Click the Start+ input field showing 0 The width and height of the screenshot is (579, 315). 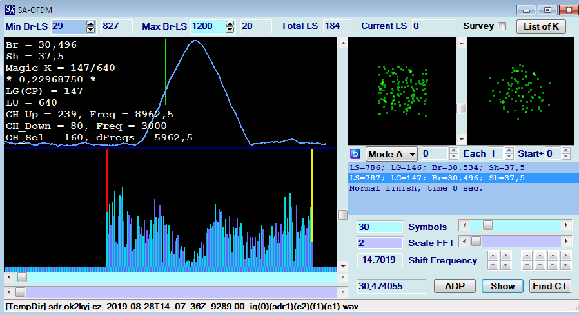point(553,153)
